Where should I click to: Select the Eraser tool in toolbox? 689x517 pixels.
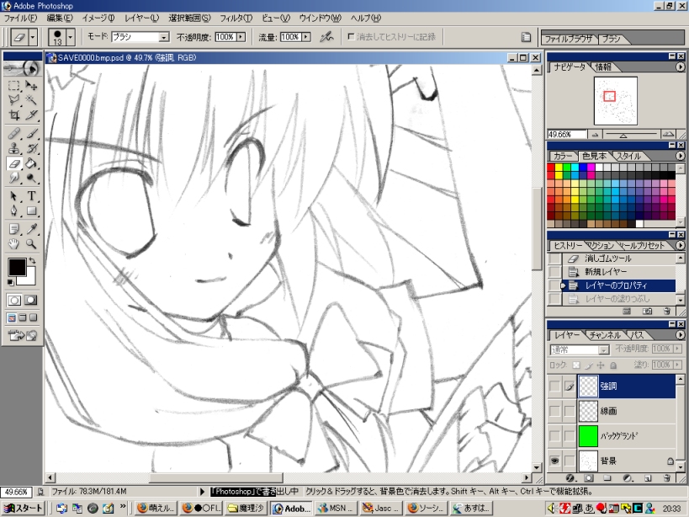[14, 163]
